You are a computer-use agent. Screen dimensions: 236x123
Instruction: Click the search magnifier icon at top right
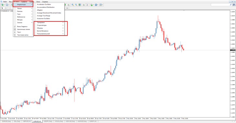pos(231,5)
